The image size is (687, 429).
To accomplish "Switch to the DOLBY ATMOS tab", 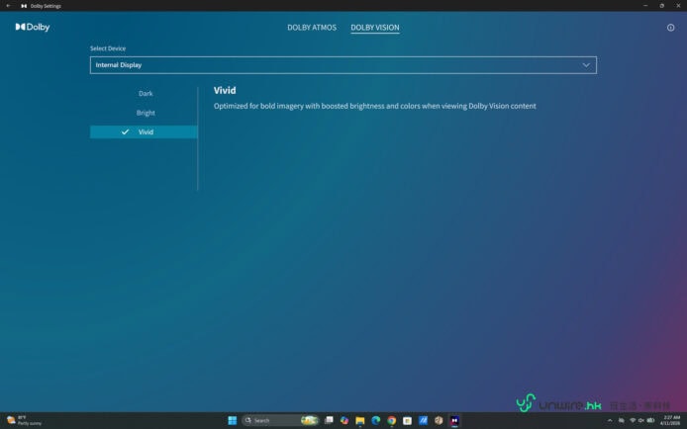I will pyautogui.click(x=312, y=28).
